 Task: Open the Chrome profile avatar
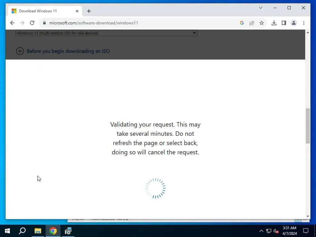294,23
